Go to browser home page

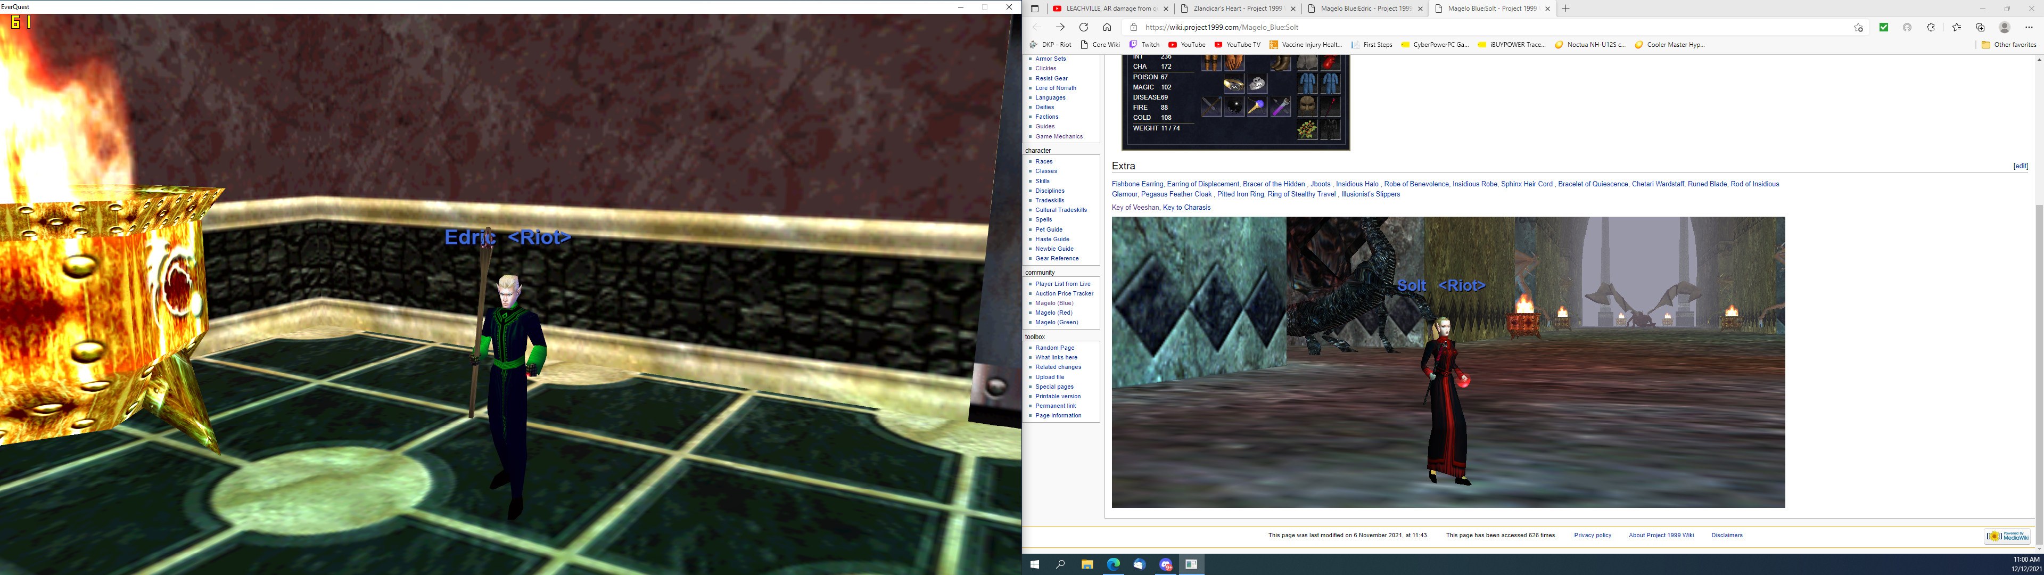tap(1107, 27)
